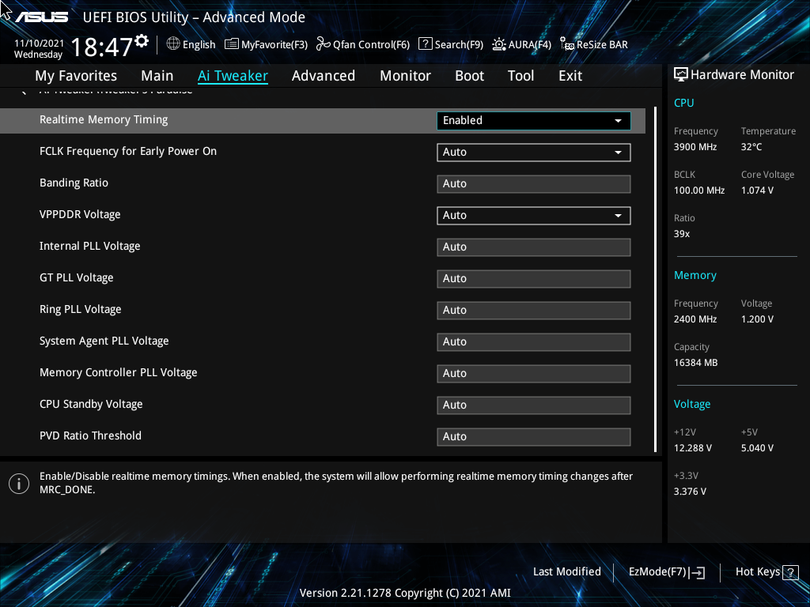810x607 pixels.
Task: Select GT PLL Voltage label
Action: (77, 277)
